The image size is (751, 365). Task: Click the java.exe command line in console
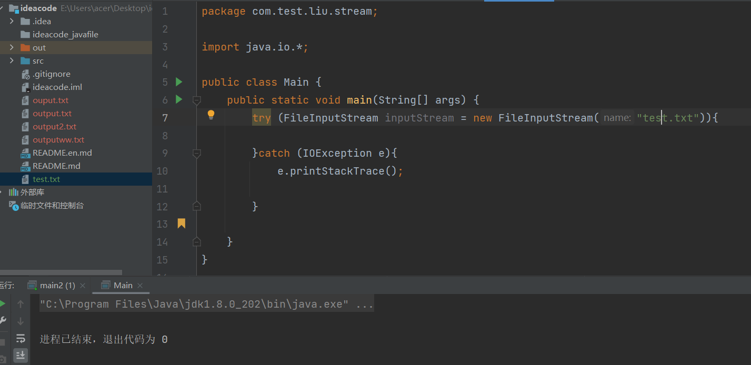(x=205, y=303)
